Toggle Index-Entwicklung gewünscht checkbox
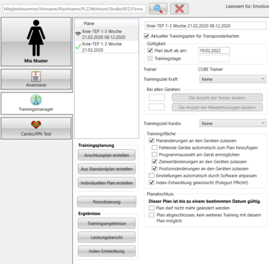 click(151, 183)
